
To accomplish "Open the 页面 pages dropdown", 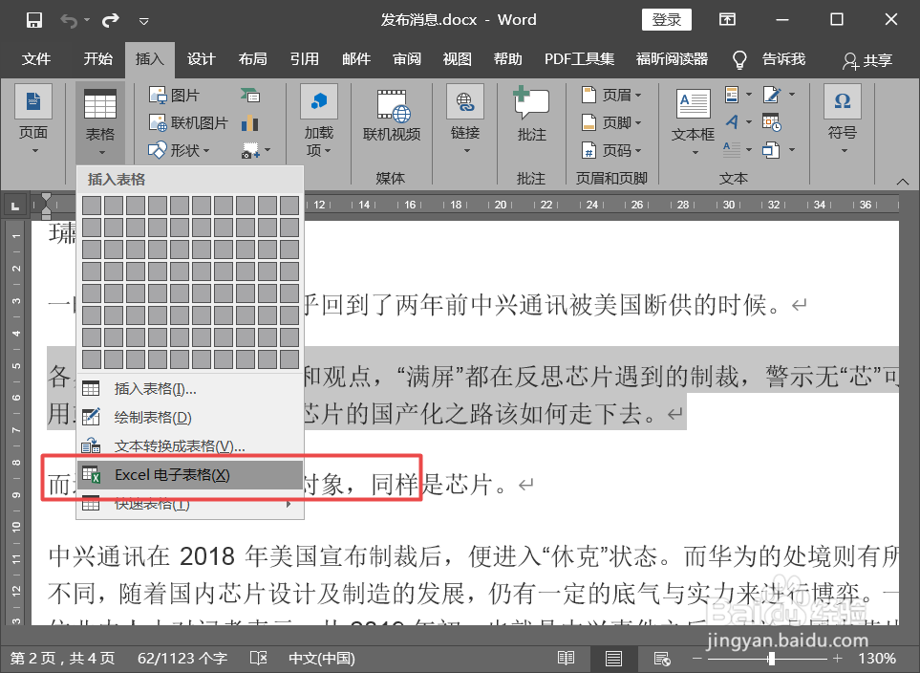I will (x=33, y=121).
